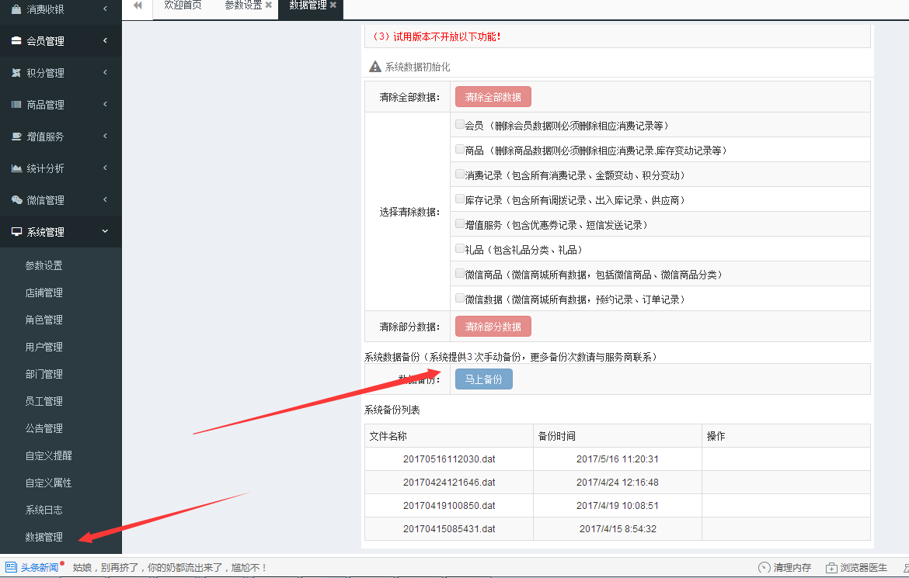The height and width of the screenshot is (578, 909).
Task: Check the 会员 data clearing checkbox
Action: click(x=460, y=124)
